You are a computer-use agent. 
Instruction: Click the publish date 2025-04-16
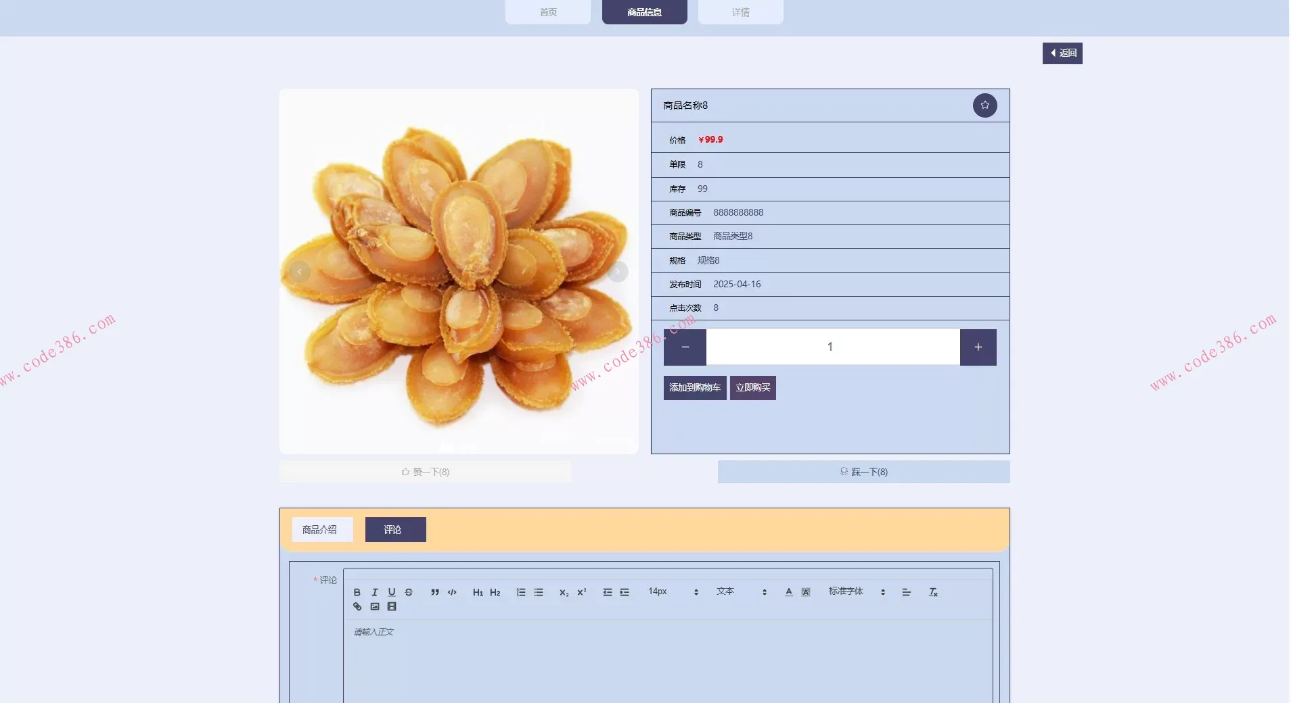click(x=737, y=285)
